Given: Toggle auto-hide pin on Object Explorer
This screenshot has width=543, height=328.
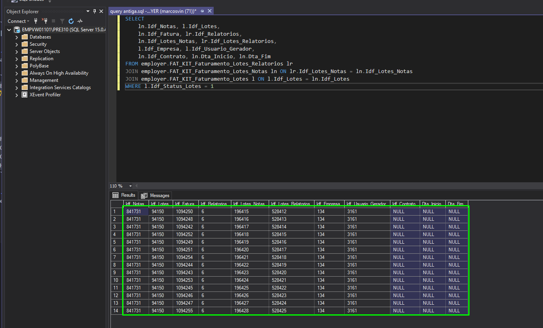Looking at the screenshot, I should coord(95,12).
